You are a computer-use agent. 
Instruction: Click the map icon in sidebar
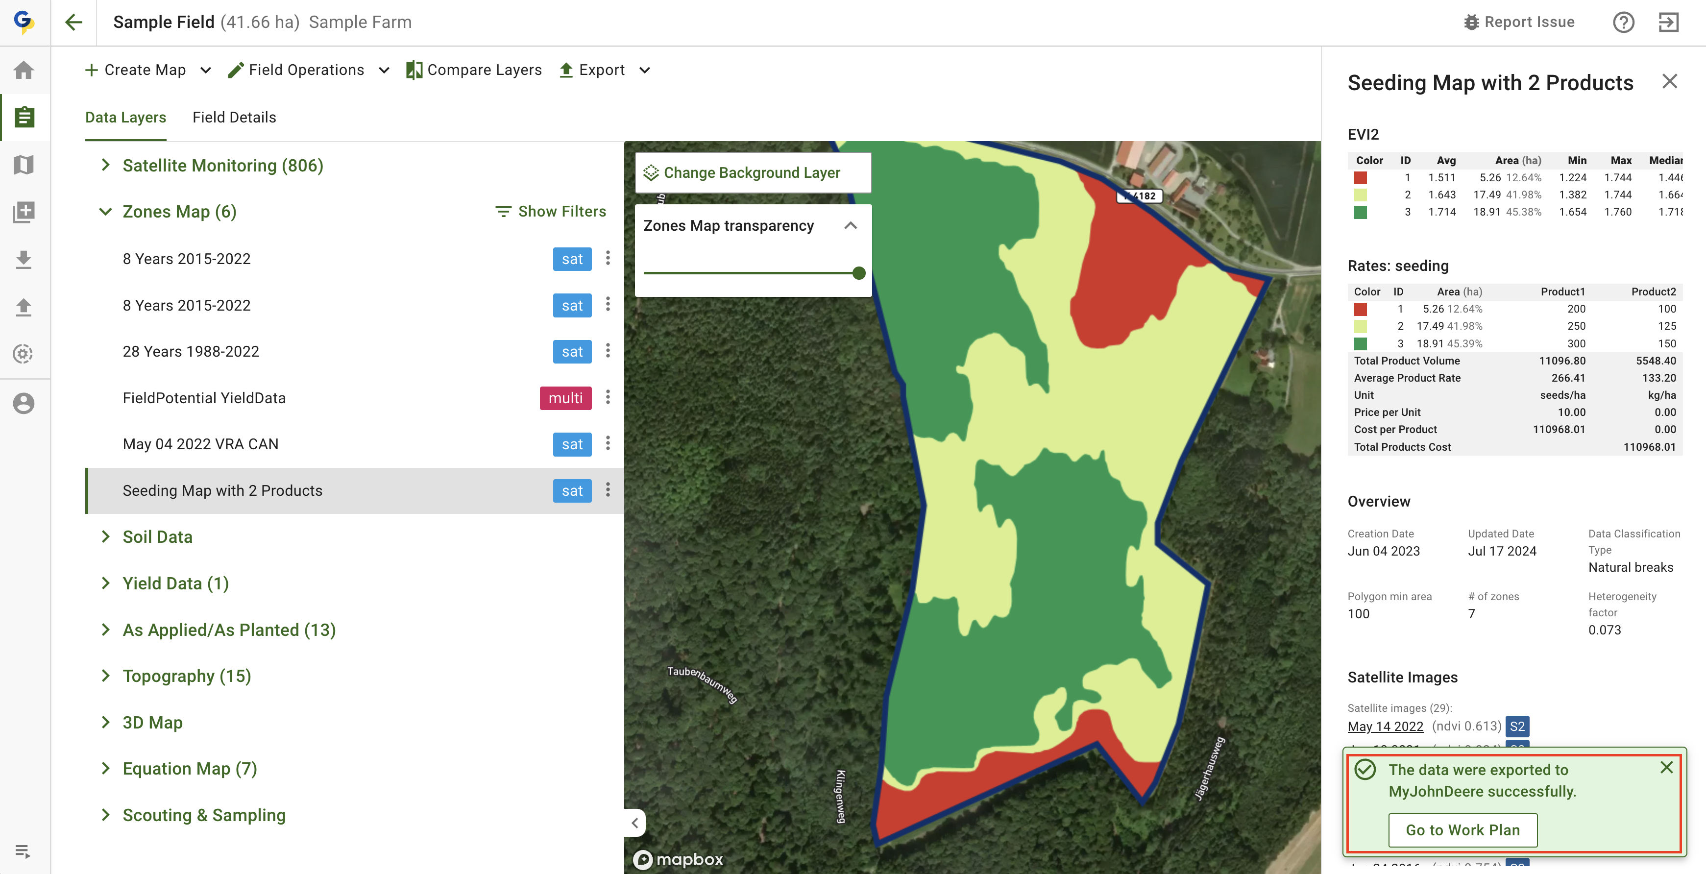(x=24, y=164)
